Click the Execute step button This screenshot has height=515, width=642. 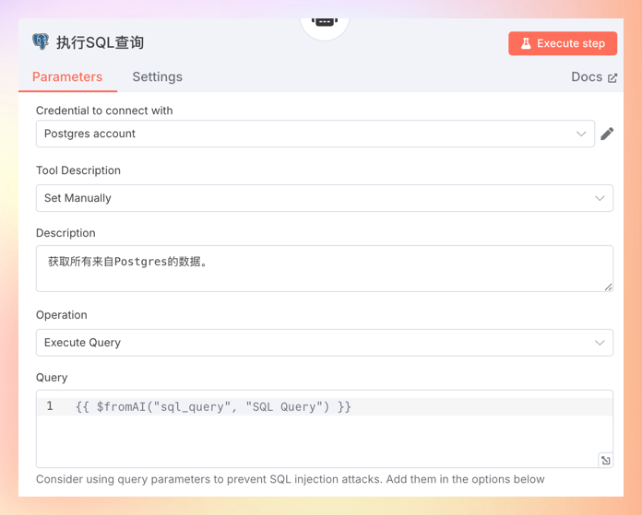click(x=563, y=43)
